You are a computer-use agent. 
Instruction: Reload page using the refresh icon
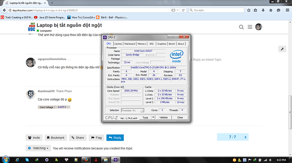tap(183, 11)
